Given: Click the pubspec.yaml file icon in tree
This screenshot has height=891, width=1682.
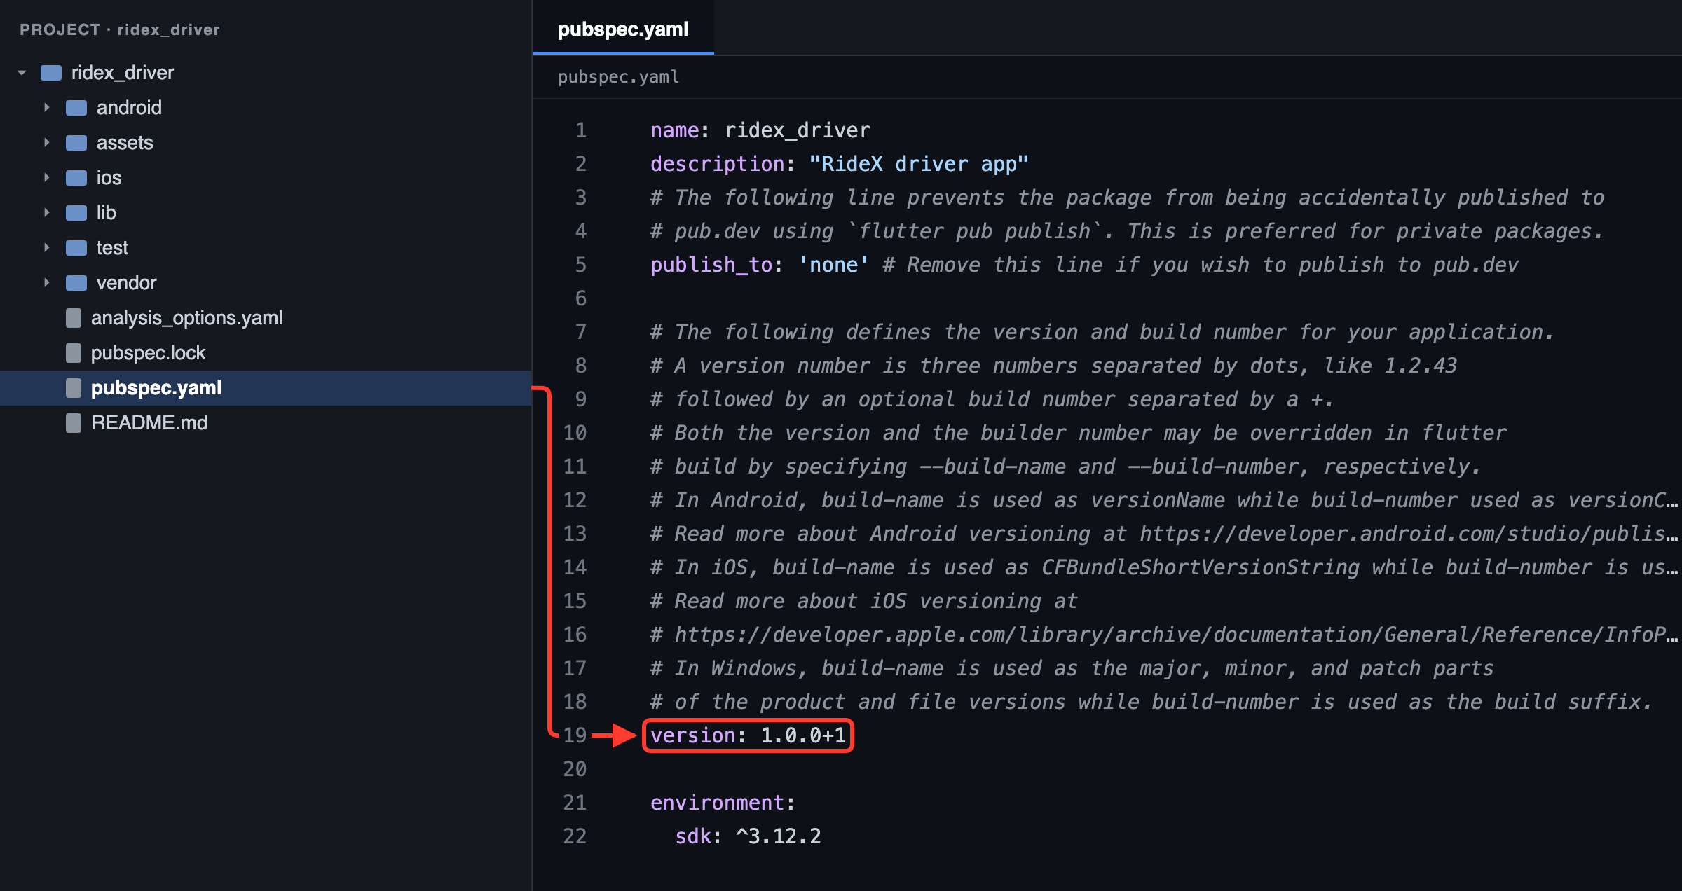Looking at the screenshot, I should pos(74,388).
